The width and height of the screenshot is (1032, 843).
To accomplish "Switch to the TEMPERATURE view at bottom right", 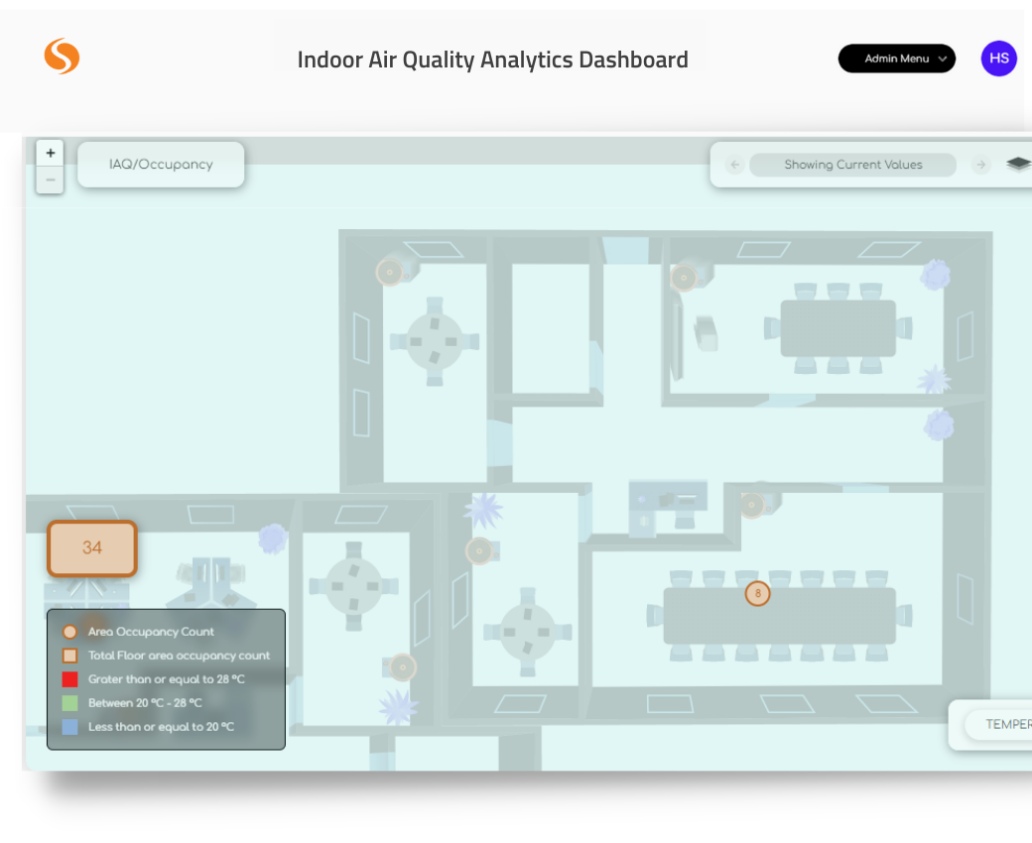I will click(1005, 724).
